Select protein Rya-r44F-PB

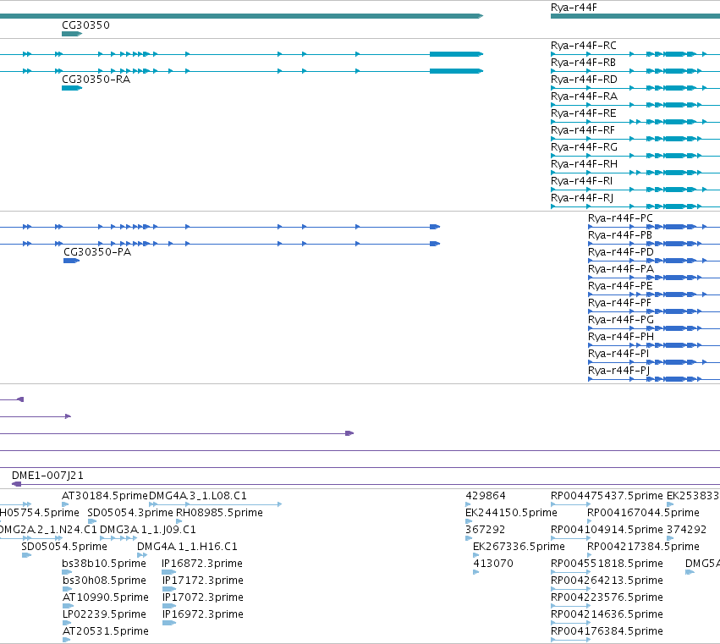click(x=620, y=235)
